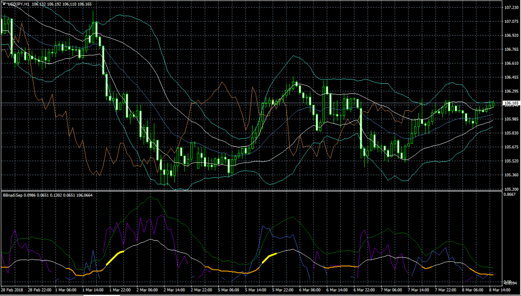
Task: Click the 1 Mar 22:00 time label
Action: tap(120, 291)
